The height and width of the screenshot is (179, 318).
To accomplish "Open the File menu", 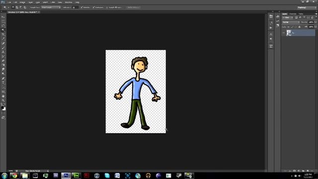I will tap(9, 2).
